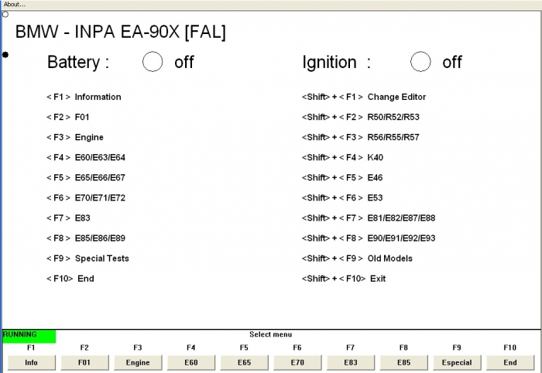Click the F01 button under F2
This screenshot has height=373, width=542.
coord(84,362)
